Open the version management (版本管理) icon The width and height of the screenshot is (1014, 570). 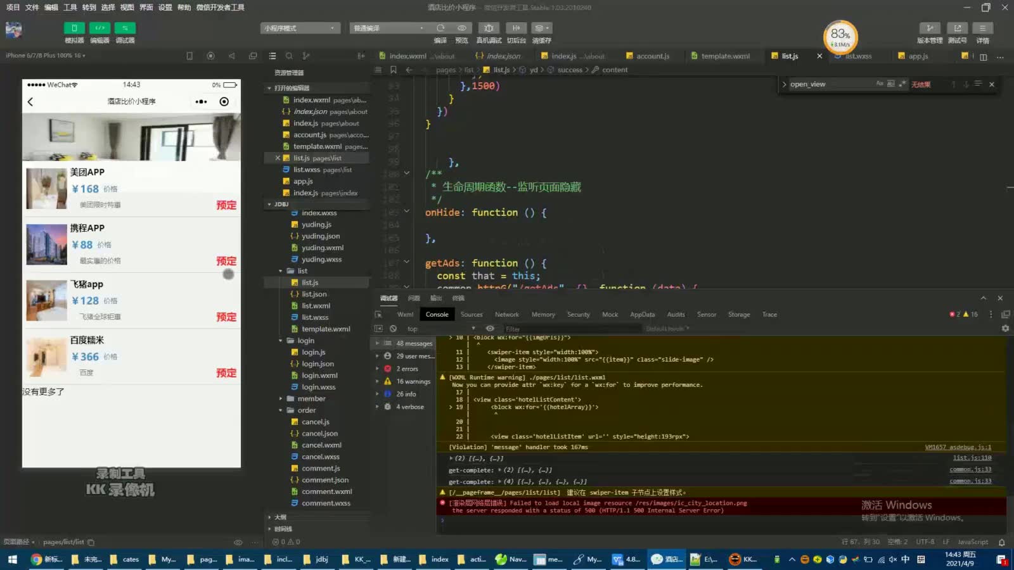click(930, 28)
